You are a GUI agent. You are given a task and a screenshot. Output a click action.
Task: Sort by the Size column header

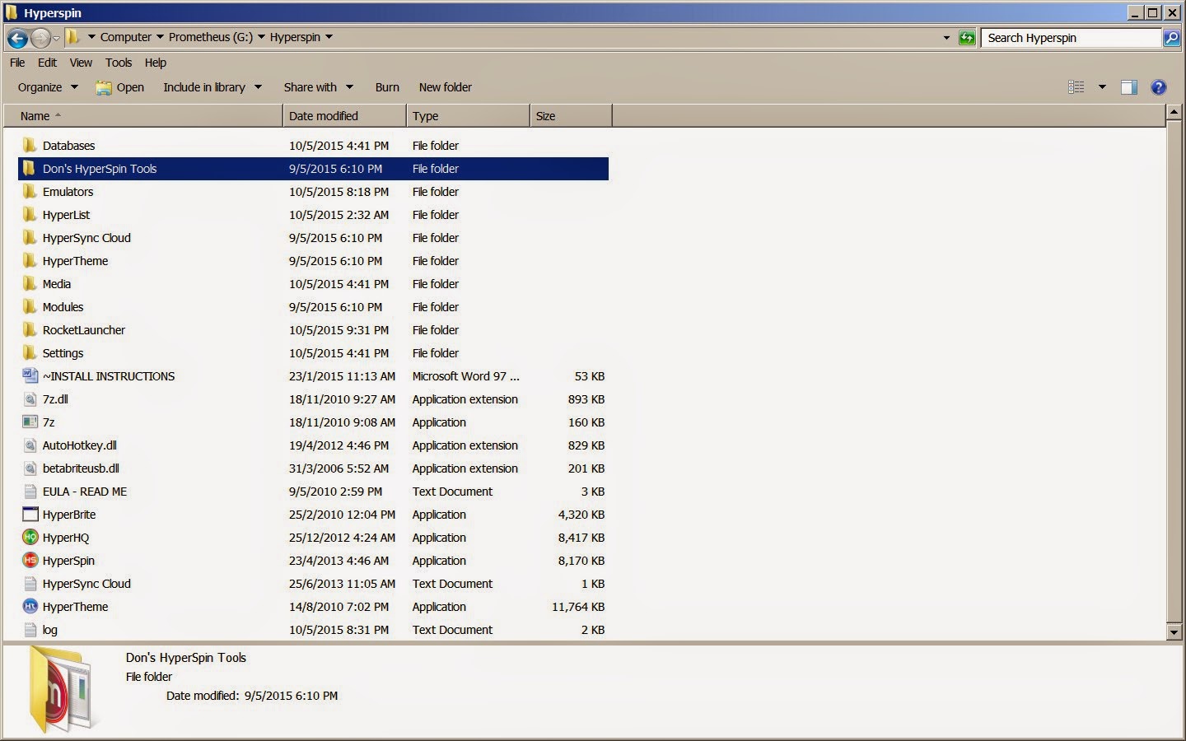coord(571,116)
